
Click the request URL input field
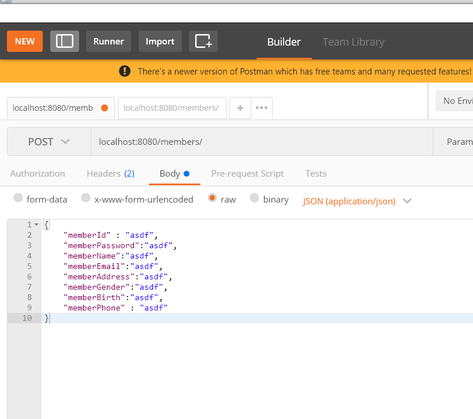pyautogui.click(x=262, y=141)
